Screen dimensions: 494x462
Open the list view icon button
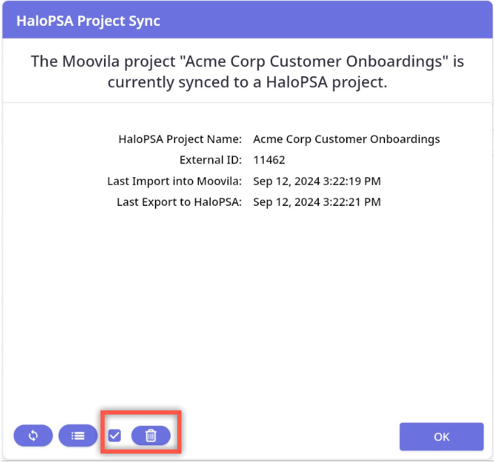(78, 435)
